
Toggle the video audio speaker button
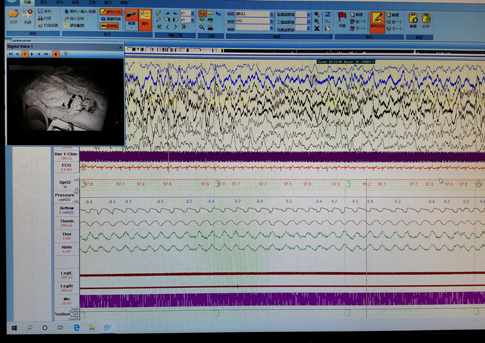pos(56,54)
